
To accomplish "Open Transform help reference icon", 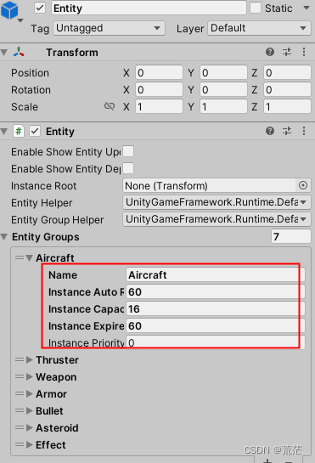I will 270,52.
